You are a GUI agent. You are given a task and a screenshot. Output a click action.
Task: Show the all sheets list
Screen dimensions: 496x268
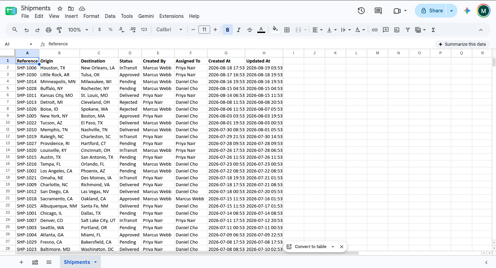[49, 262]
